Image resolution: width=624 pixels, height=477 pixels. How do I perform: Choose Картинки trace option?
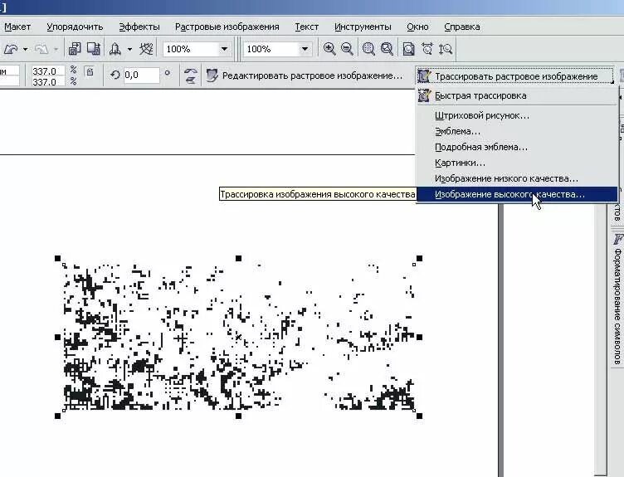(x=517, y=163)
